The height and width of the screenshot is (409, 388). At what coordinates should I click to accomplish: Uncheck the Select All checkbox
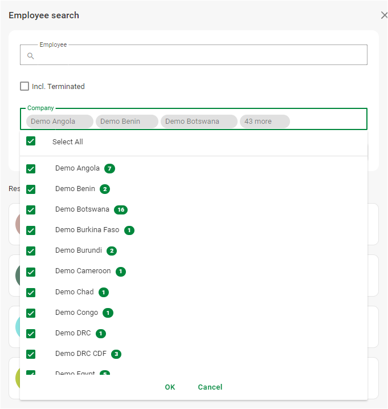pyautogui.click(x=31, y=141)
